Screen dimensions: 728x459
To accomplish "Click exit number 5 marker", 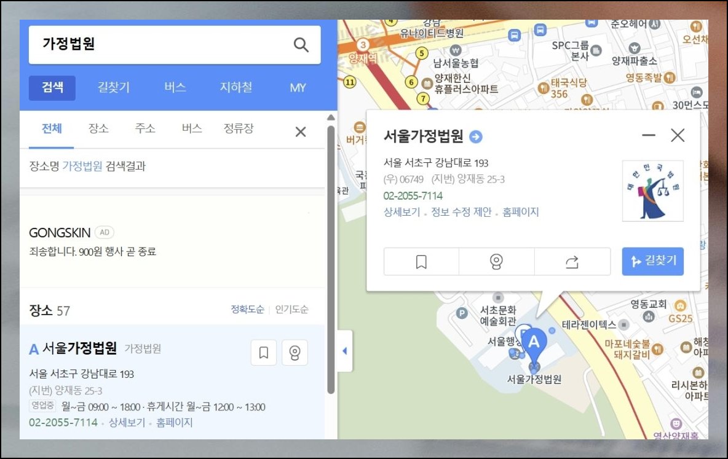I will coord(422,53).
